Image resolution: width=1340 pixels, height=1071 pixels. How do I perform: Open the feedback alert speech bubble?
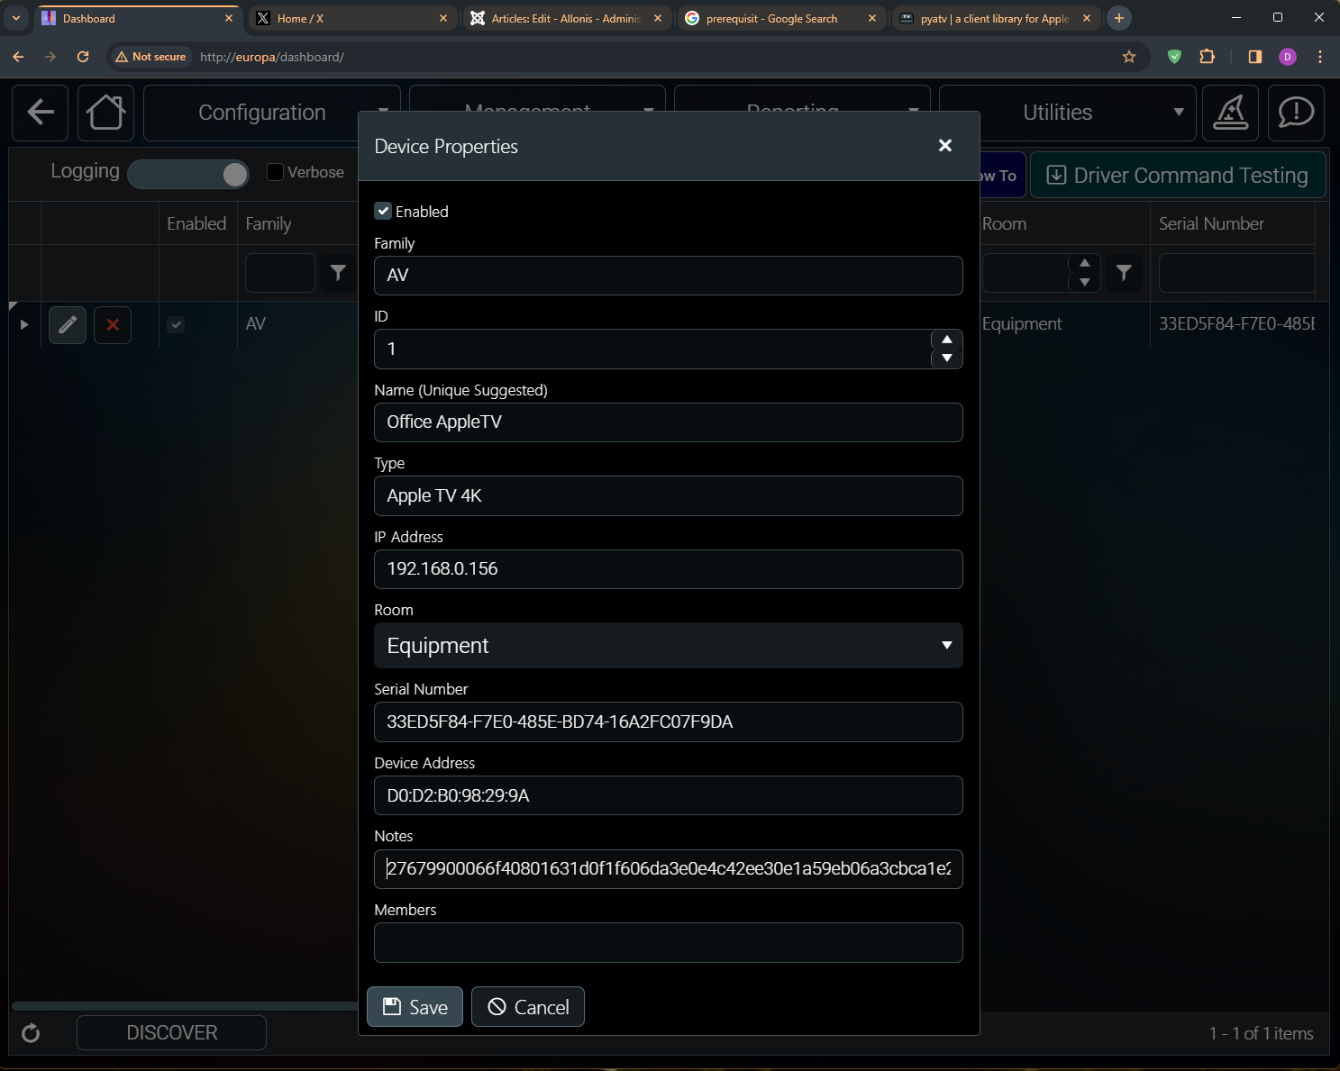click(x=1296, y=113)
